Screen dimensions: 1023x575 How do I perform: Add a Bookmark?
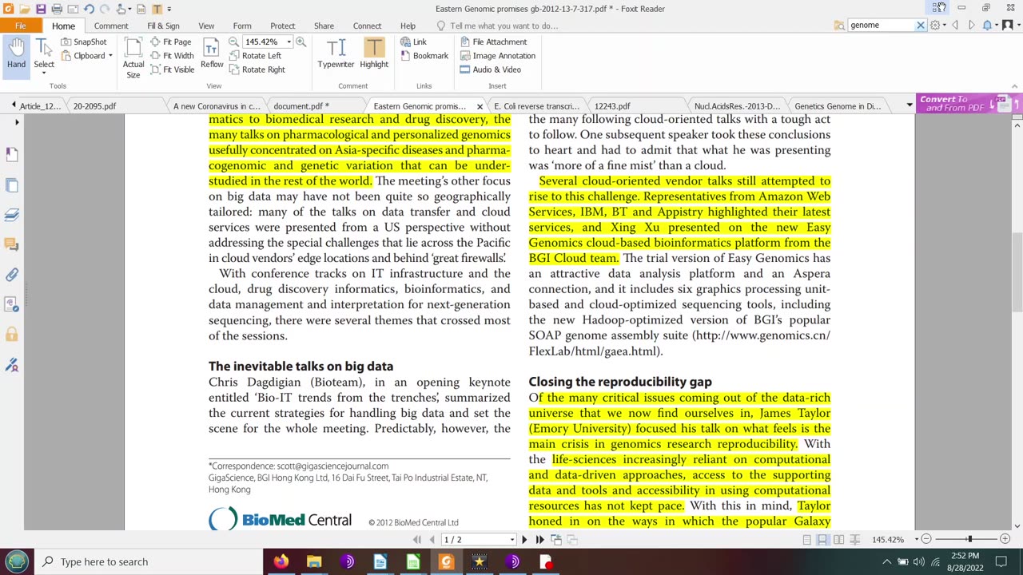coord(424,56)
